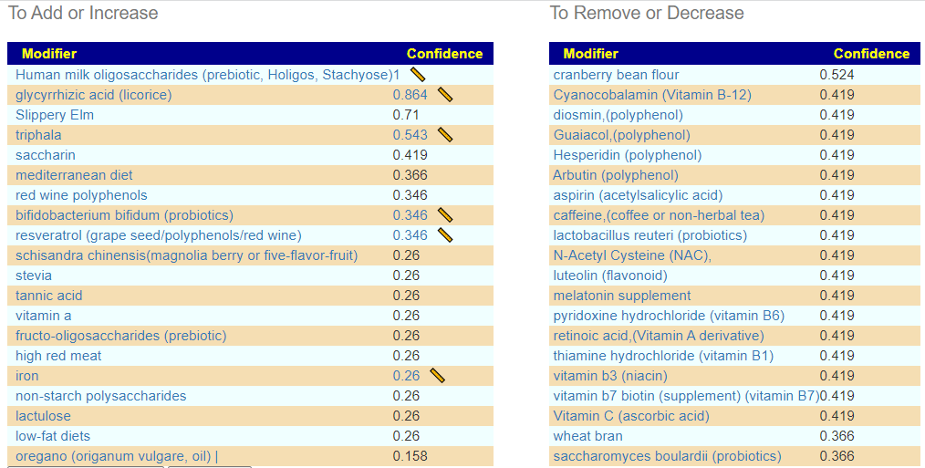Click the ruler icon beside Human milk oligosaccharides
This screenshot has width=925, height=468.
(x=418, y=75)
